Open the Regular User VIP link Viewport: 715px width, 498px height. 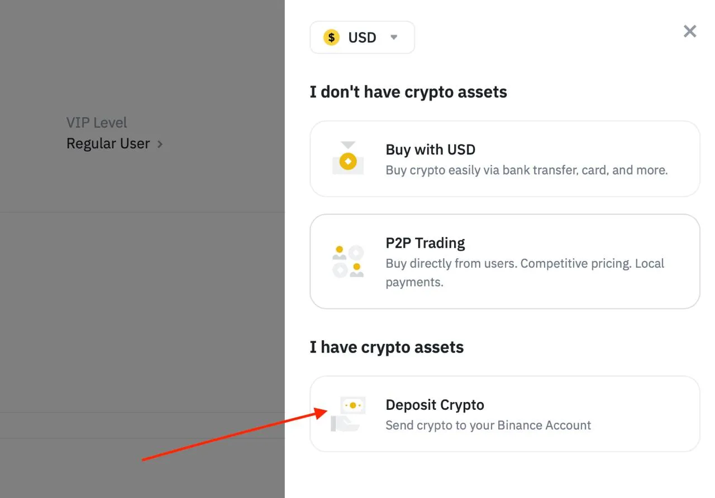click(108, 143)
